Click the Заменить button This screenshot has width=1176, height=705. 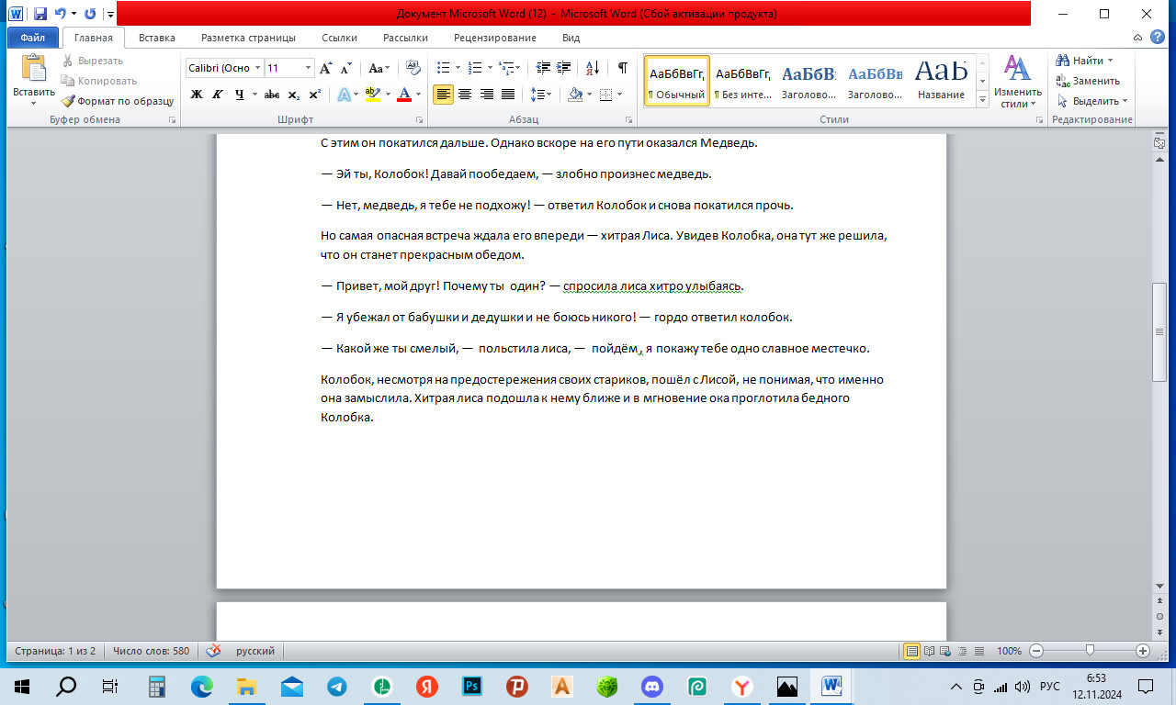pyautogui.click(x=1089, y=81)
